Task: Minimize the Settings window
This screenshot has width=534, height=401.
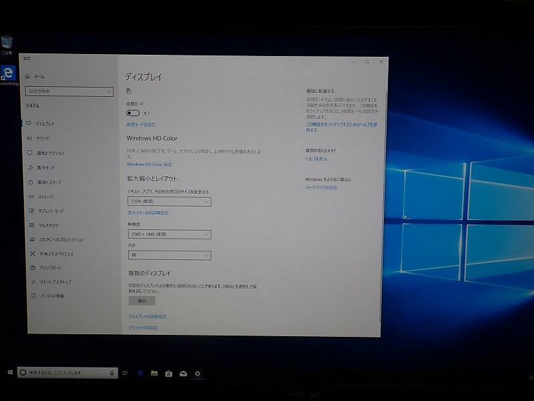Action: [x=353, y=61]
